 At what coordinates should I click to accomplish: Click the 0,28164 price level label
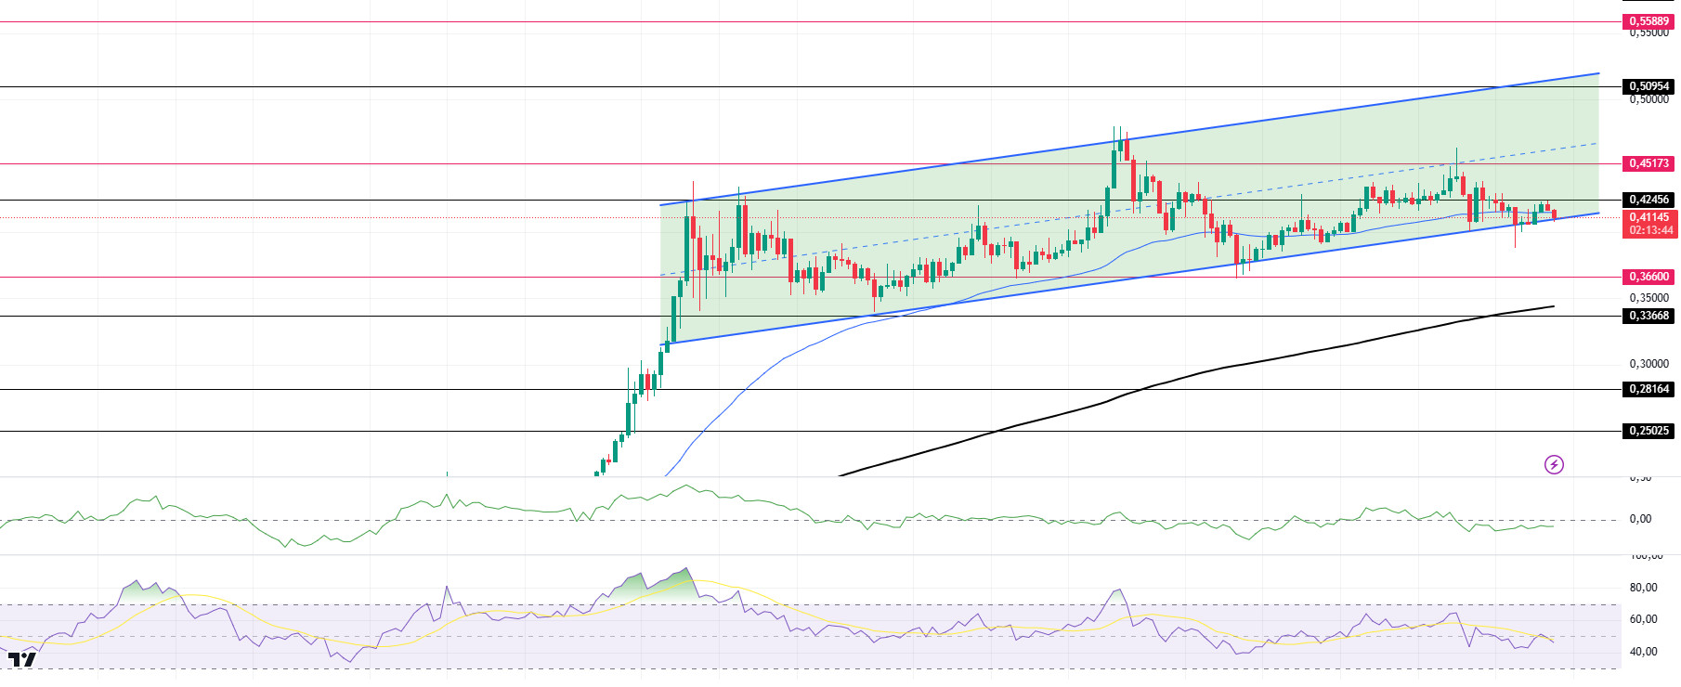coord(1649,389)
